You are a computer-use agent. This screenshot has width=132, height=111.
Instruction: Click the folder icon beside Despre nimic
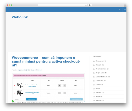pyautogui.click(x=94, y=73)
